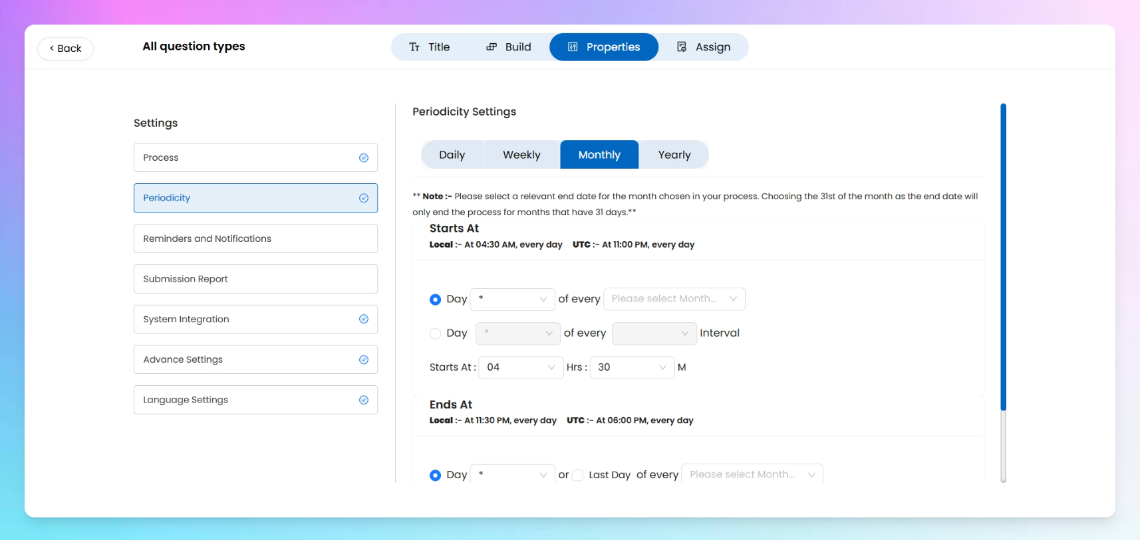Open Process settings
Screen dimensions: 1140x540
pos(255,157)
